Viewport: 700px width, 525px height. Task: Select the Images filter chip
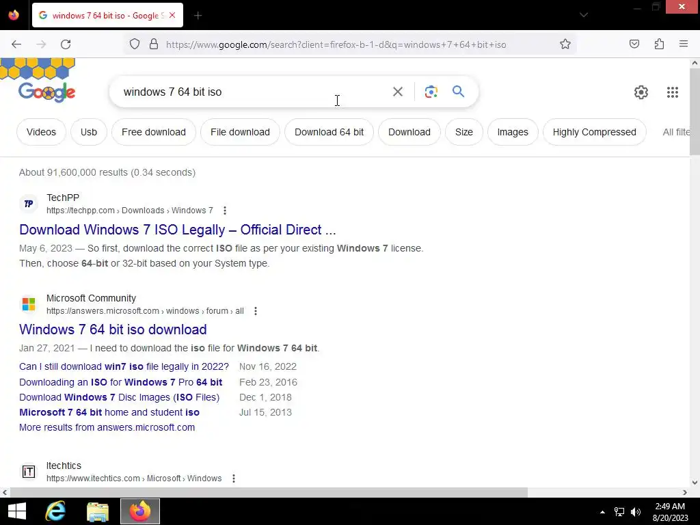[513, 132]
